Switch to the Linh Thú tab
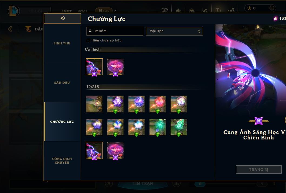286x193 pixels. point(62,43)
